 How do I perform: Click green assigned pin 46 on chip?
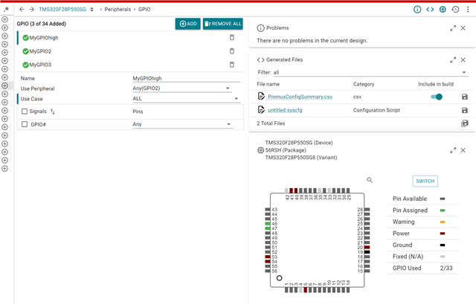pyautogui.click(x=268, y=224)
